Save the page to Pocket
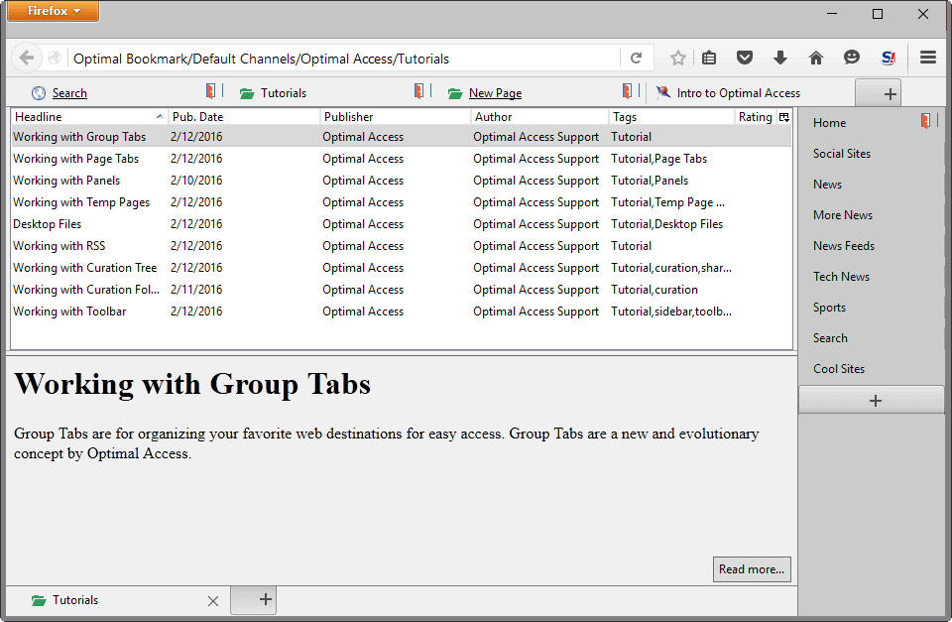The height and width of the screenshot is (622, 952). (x=745, y=58)
